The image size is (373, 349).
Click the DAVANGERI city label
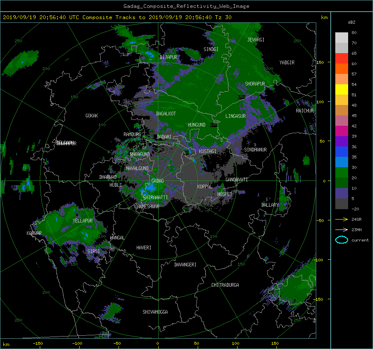[185, 265]
